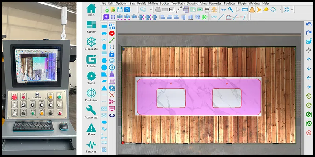This screenshot has width=315, height=157.
Task: Toggle the blue padlock lock icon
Action: pos(112,53)
